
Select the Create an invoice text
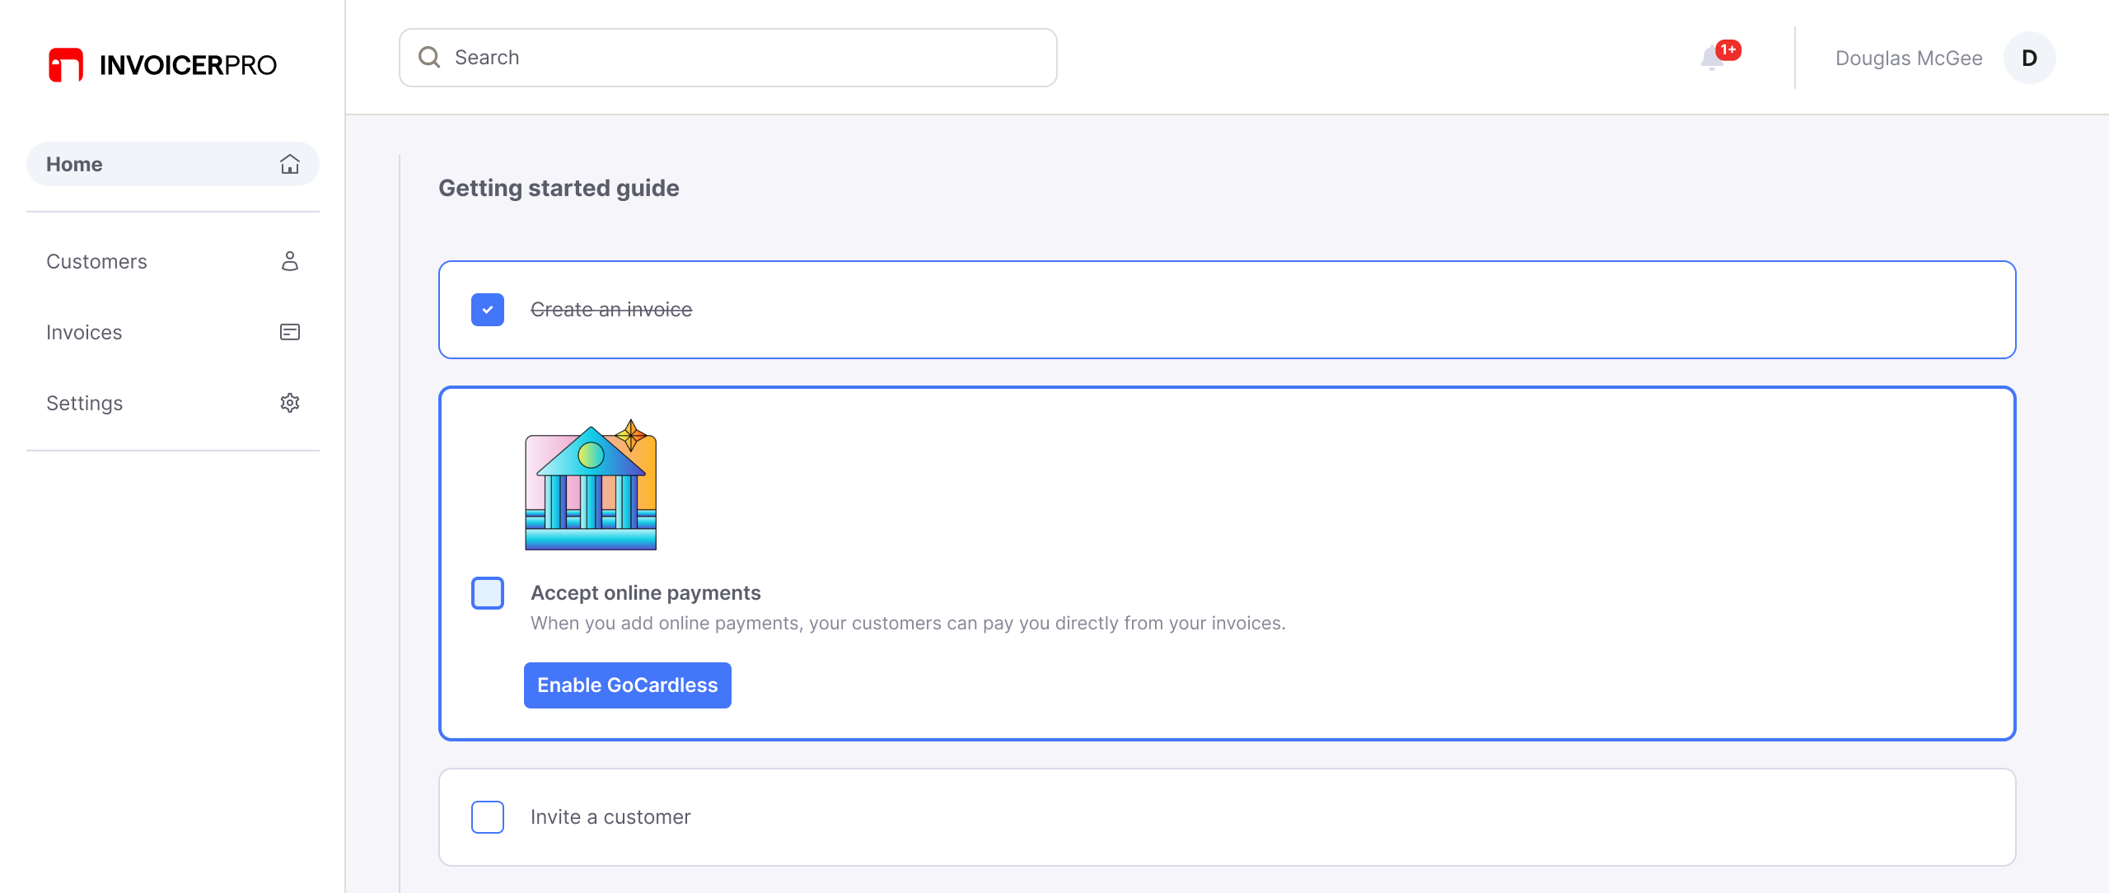(611, 310)
